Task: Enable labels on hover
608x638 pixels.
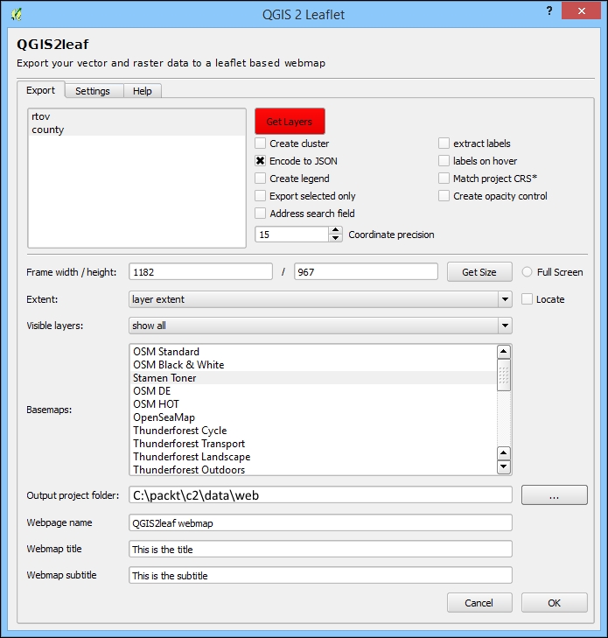Action: click(x=444, y=161)
